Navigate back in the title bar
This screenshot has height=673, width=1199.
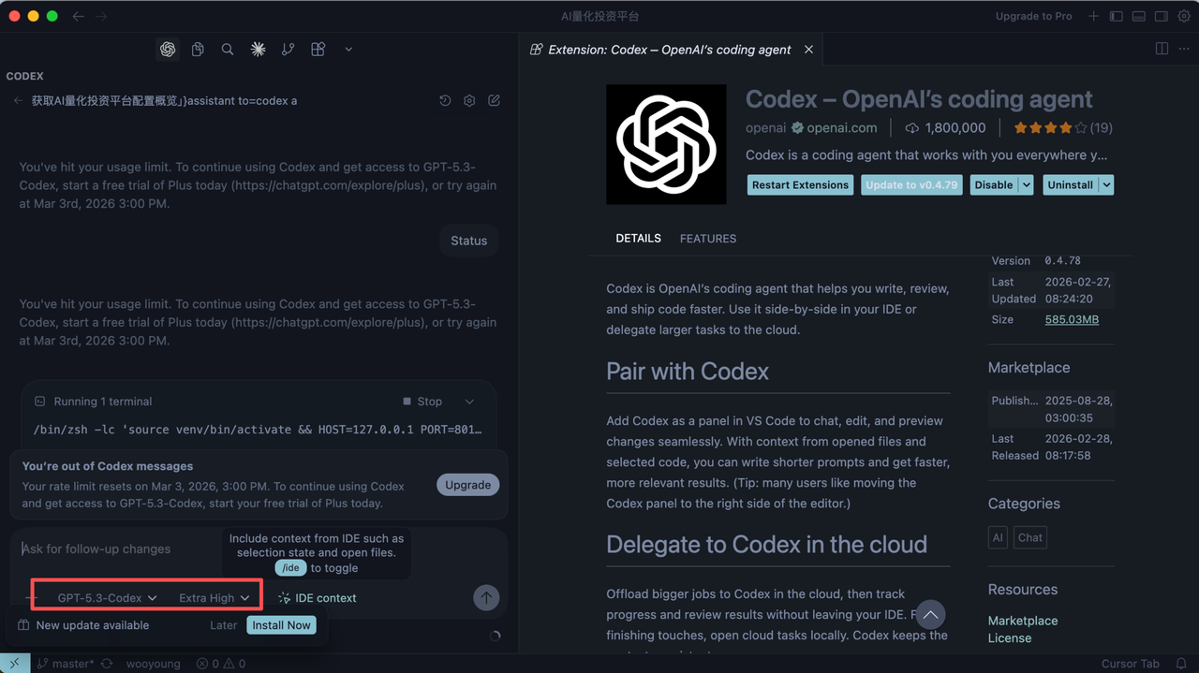(78, 16)
